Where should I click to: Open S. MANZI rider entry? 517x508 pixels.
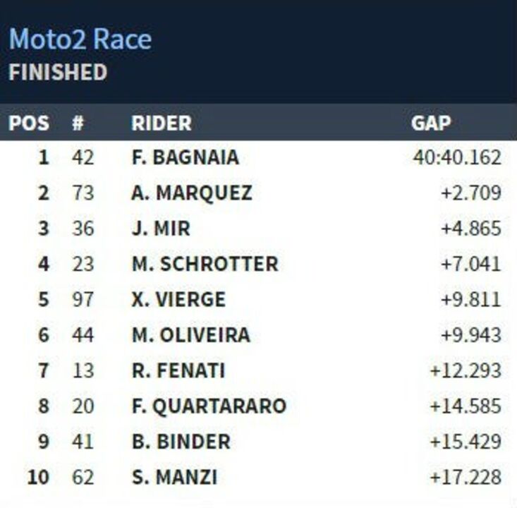pos(174,478)
